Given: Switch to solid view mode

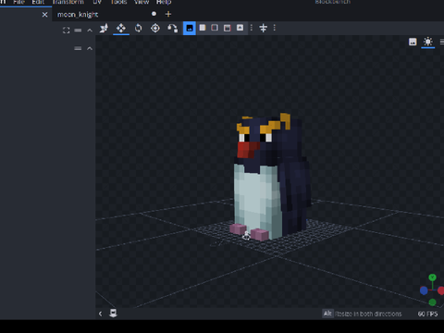Looking at the screenshot, I should click(x=203, y=28).
